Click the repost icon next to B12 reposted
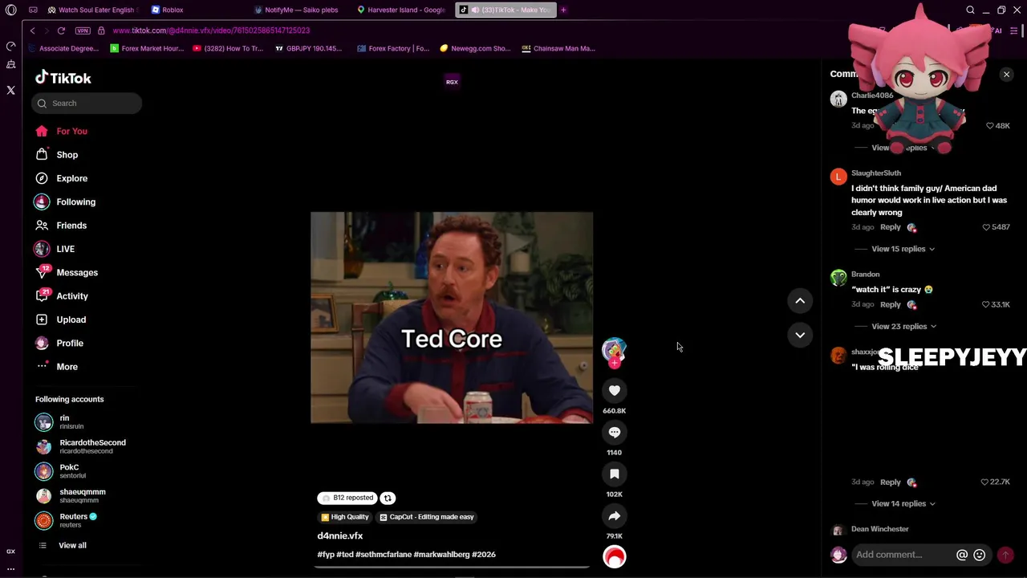 (x=388, y=498)
